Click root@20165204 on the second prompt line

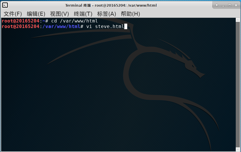click(20, 26)
